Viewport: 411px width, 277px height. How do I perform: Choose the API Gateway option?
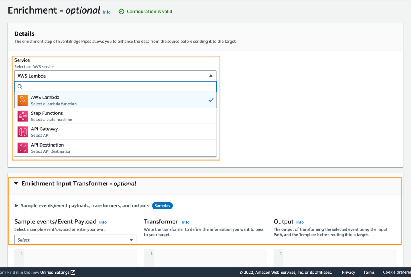115,132
